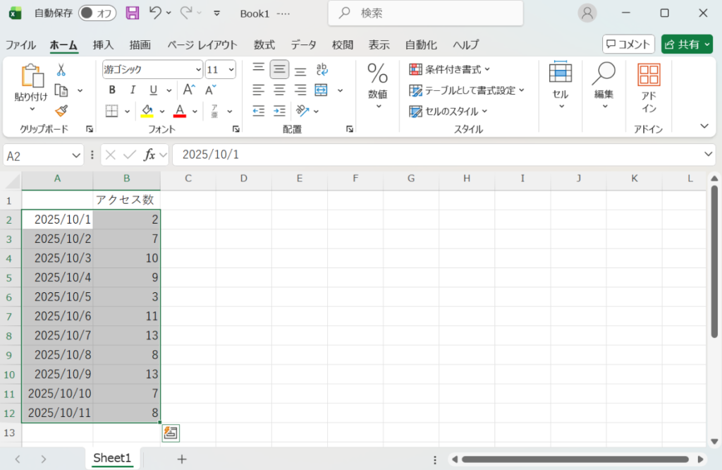Toggle Bold formatting

click(x=112, y=90)
